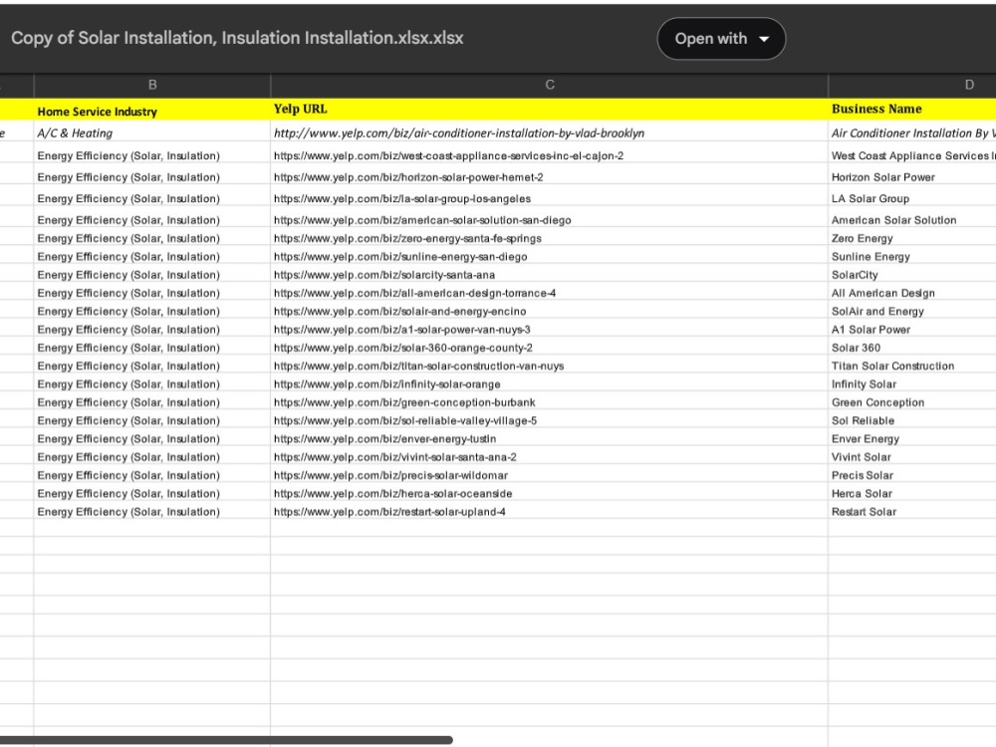Select the 'Zero Energy' cell
This screenshot has height=747, width=996.
(912, 238)
